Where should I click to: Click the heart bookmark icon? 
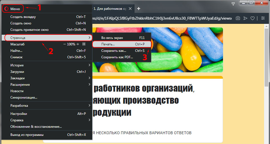[x=253, y=18]
